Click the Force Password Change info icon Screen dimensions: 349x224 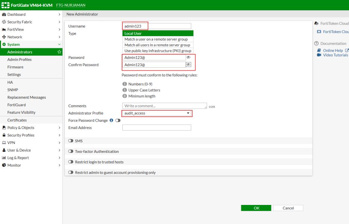[x=111, y=121]
